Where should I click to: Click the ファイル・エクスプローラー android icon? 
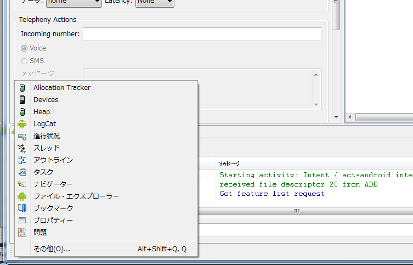click(22, 196)
